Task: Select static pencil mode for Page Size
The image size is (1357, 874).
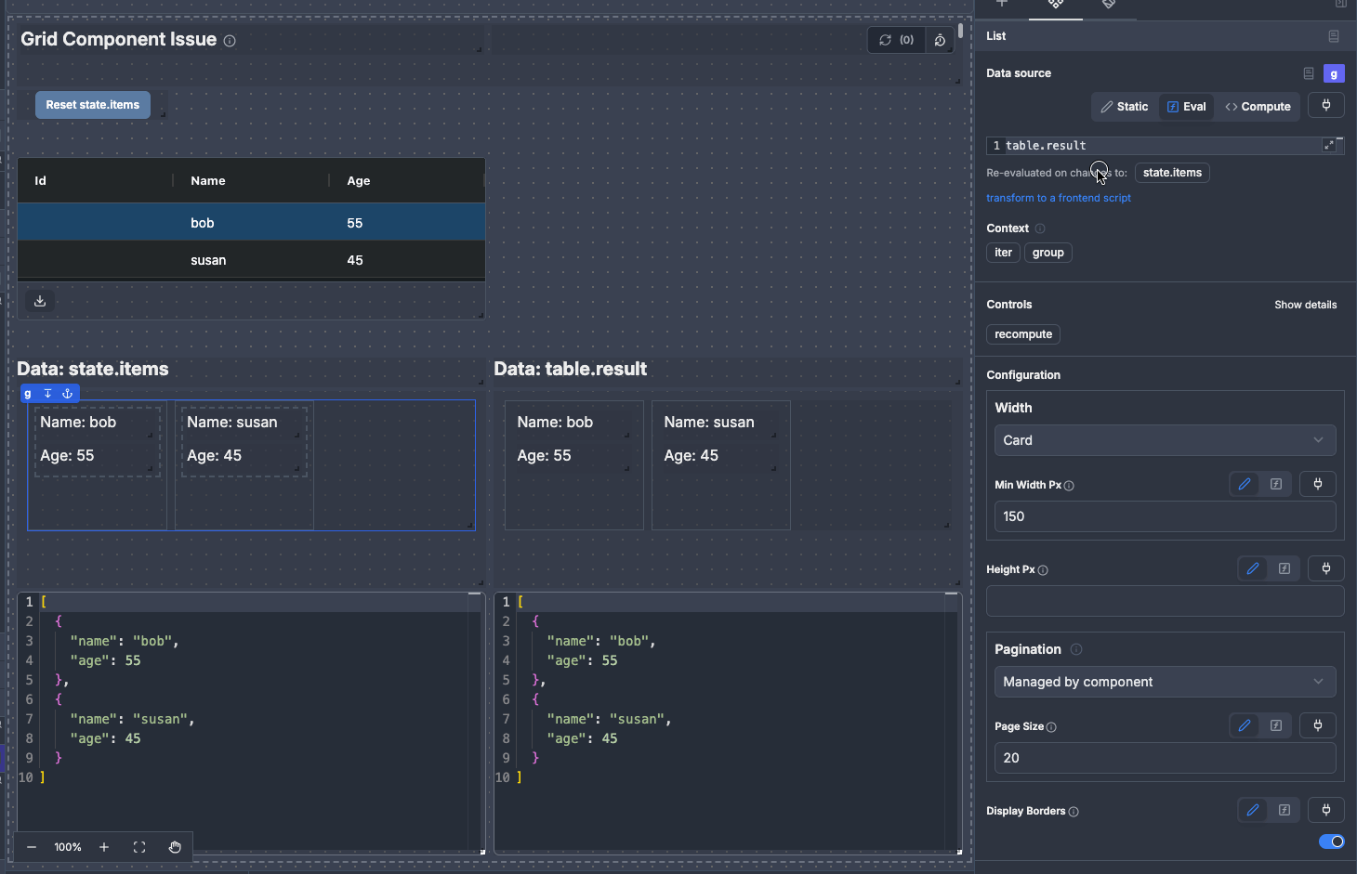Action: pos(1245,725)
